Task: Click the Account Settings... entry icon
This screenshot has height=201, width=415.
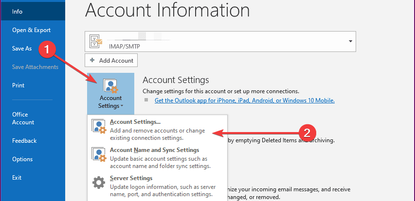Action: pyautogui.click(x=99, y=126)
